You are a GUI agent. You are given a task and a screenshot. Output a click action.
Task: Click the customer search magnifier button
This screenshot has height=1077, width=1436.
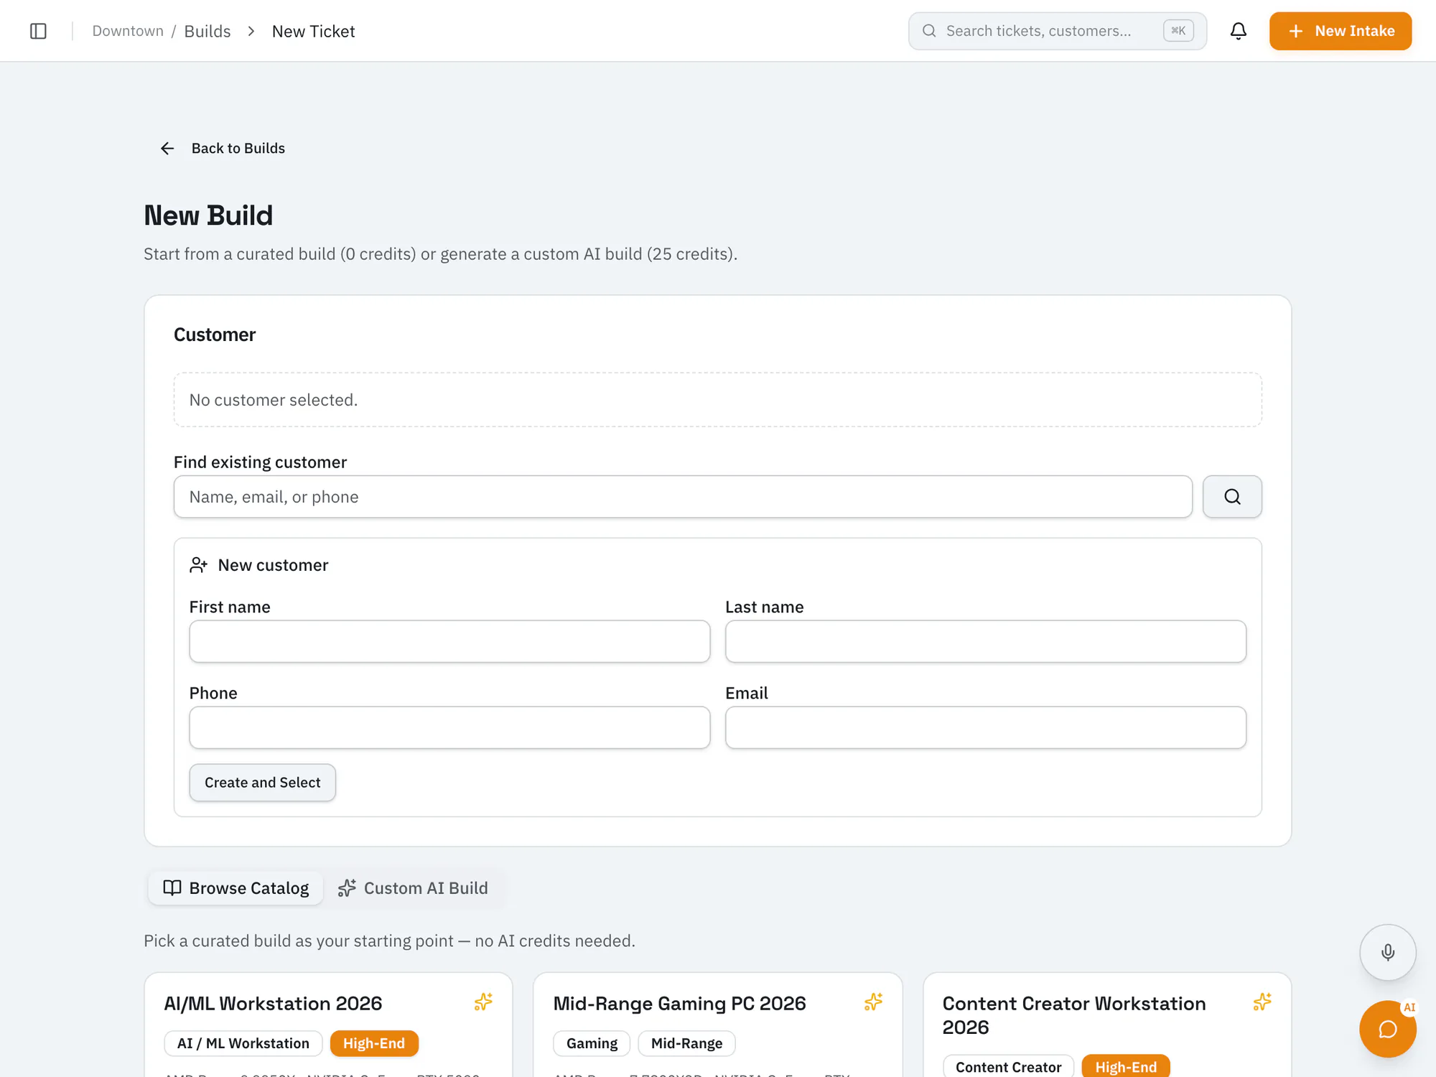click(1232, 496)
